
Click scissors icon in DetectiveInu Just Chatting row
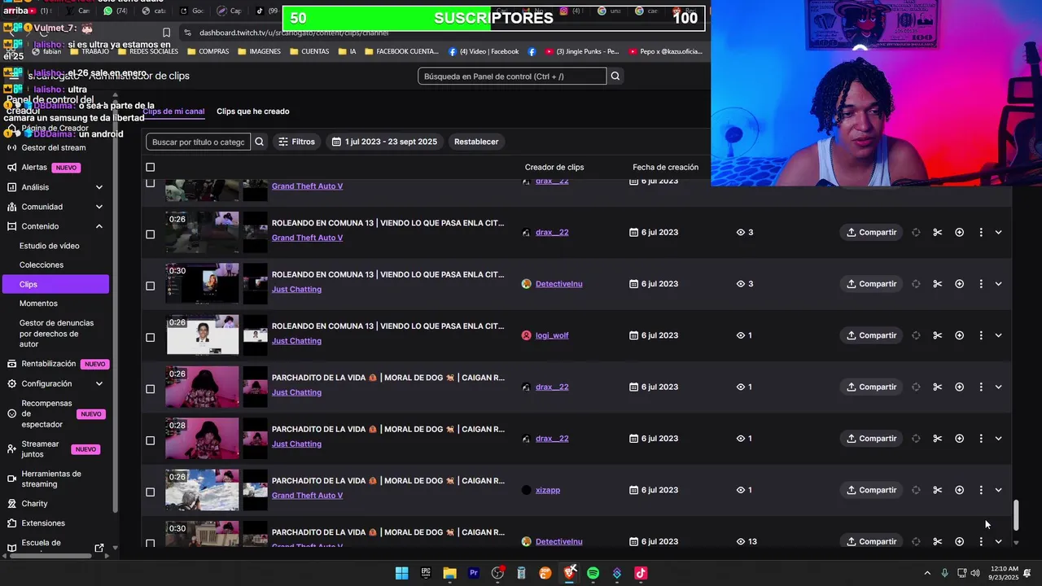click(x=937, y=284)
